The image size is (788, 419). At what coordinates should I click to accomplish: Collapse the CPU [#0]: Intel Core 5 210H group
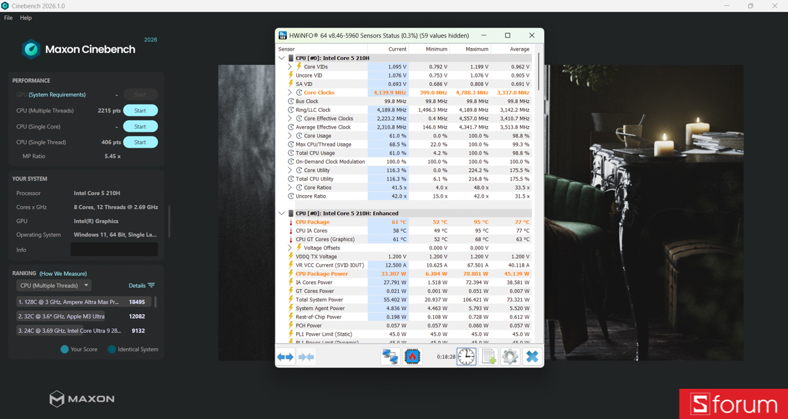click(x=282, y=58)
